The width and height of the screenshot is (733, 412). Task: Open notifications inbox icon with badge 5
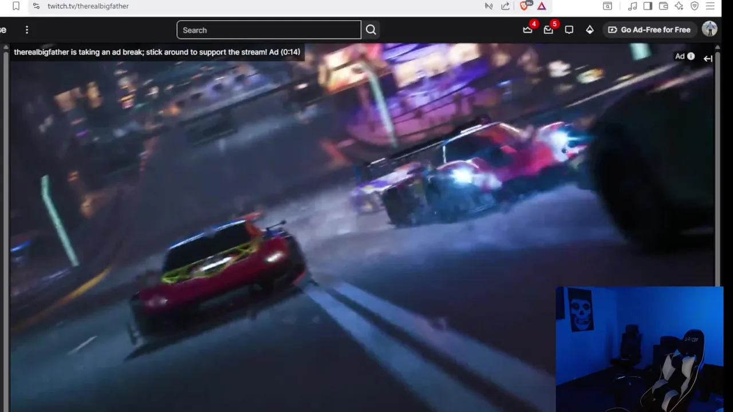(549, 30)
